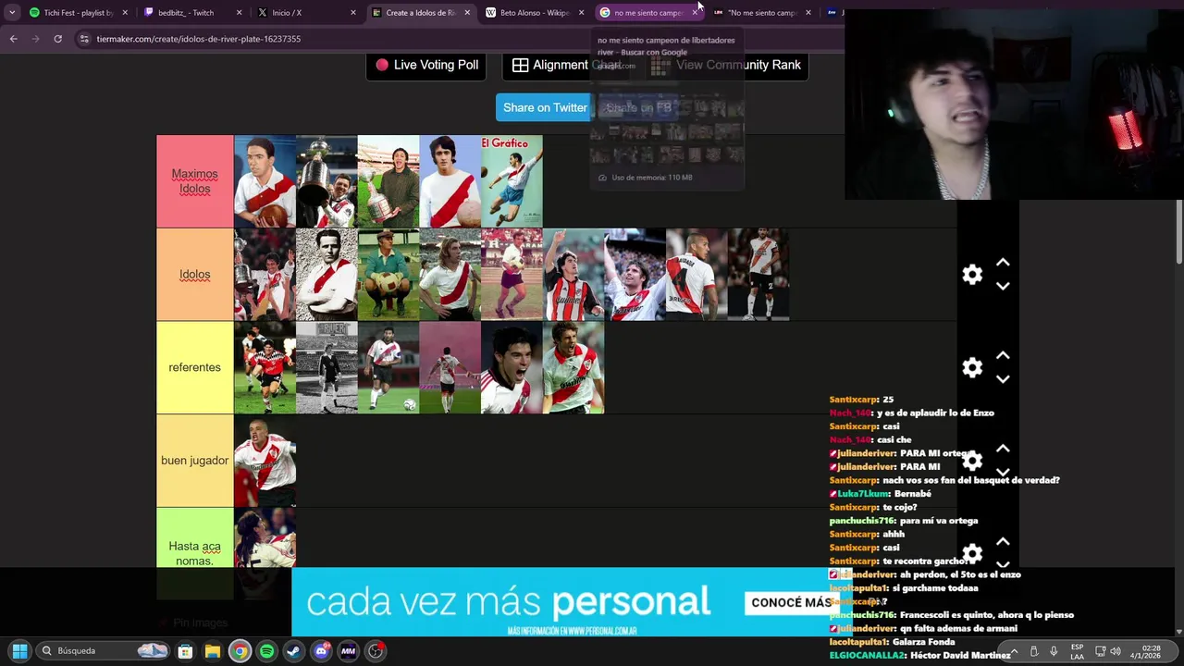Viewport: 1184px width, 666px height.
Task: Open volume control in system tray
Action: pyautogui.click(x=1115, y=651)
